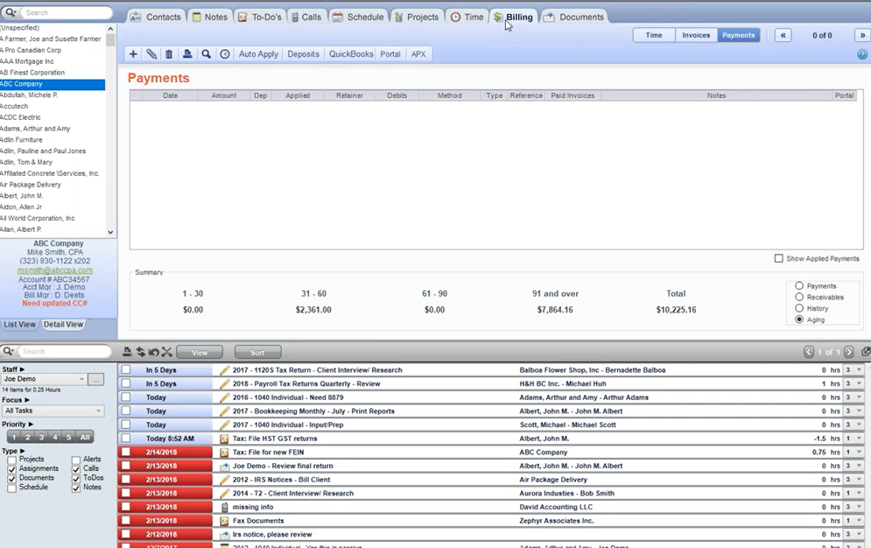Click the task list swap arrows icon

pos(141,351)
